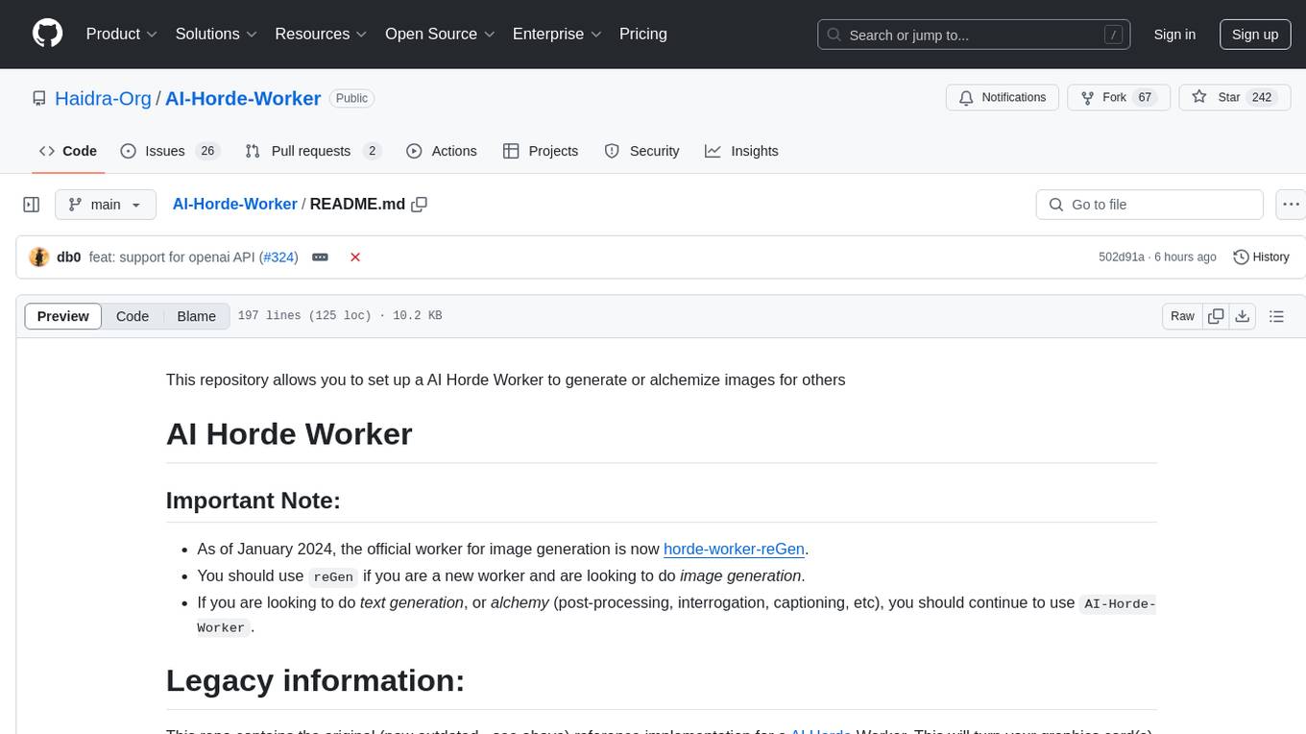Image resolution: width=1306 pixels, height=734 pixels.
Task: Star the repository
Action: click(x=1234, y=98)
